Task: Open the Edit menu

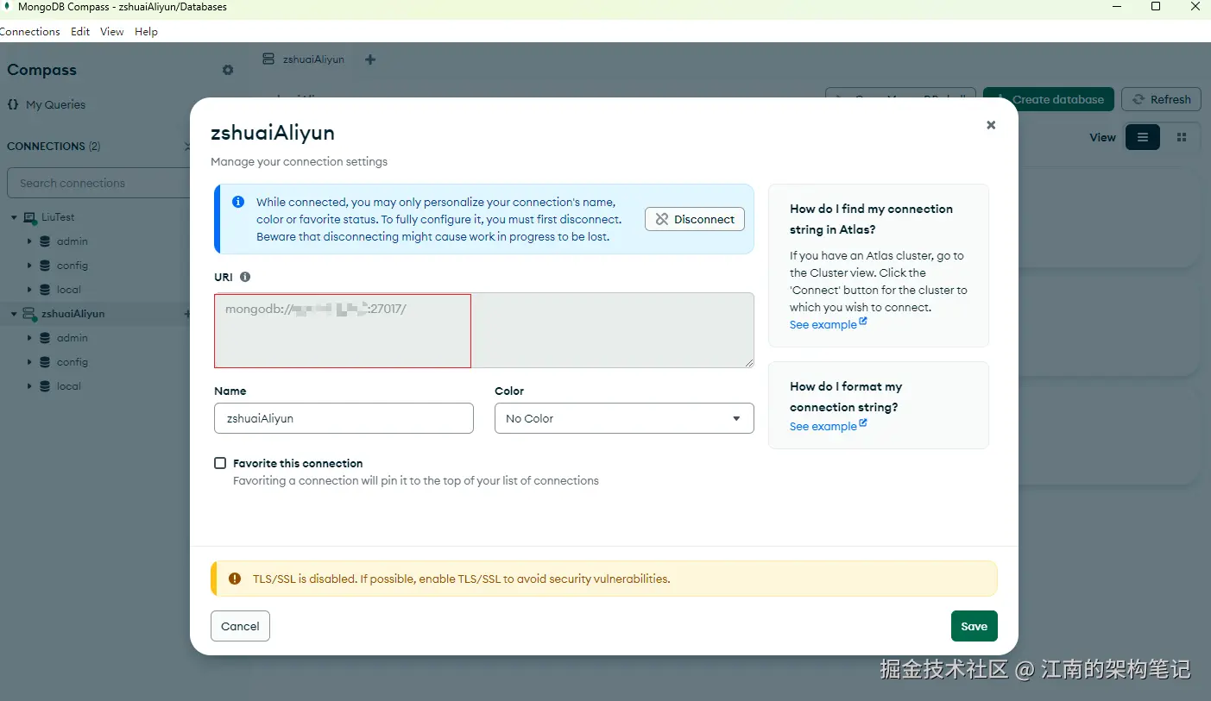Action: tap(80, 32)
